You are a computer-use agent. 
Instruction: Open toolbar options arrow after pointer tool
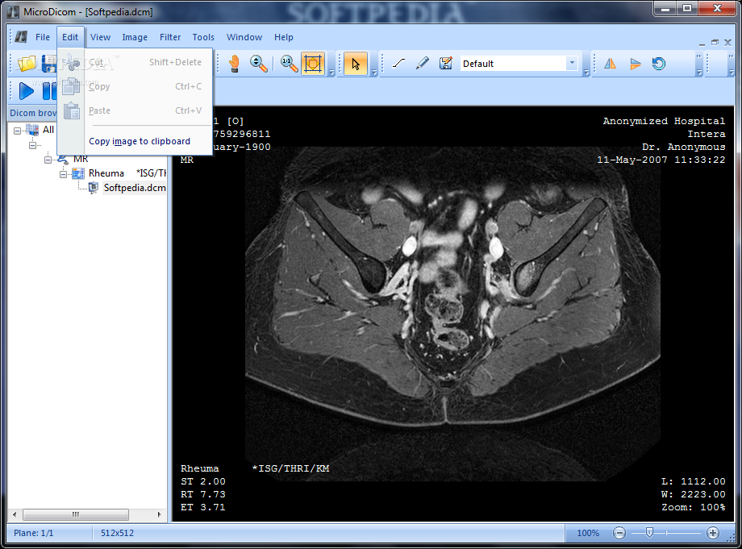pos(374,73)
